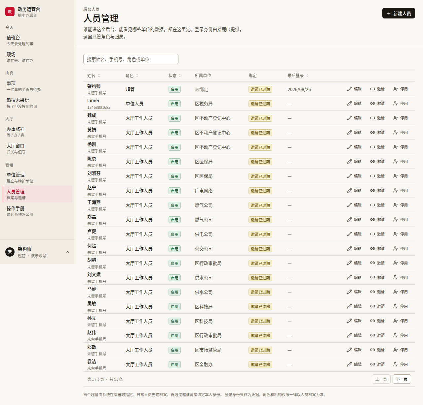Click the pencil edit icon for 魏成
Image resolution: width=423 pixels, height=405 pixels.
pyautogui.click(x=349, y=118)
